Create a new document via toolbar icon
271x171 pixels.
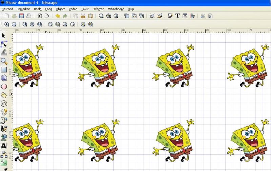[x=7, y=16]
